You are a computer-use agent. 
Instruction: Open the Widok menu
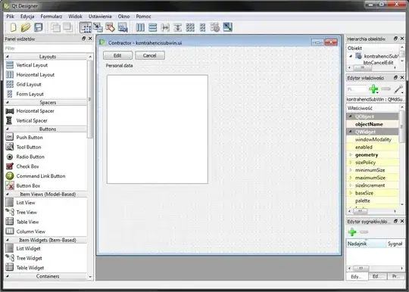[x=75, y=17]
